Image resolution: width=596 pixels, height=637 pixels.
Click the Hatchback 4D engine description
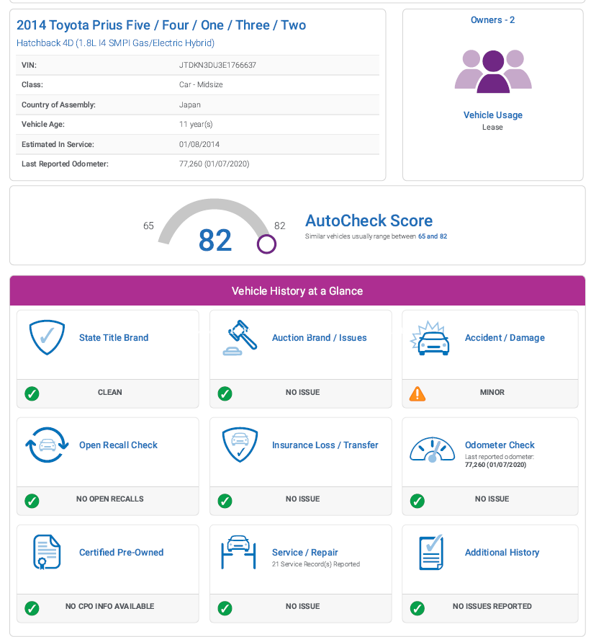(115, 43)
